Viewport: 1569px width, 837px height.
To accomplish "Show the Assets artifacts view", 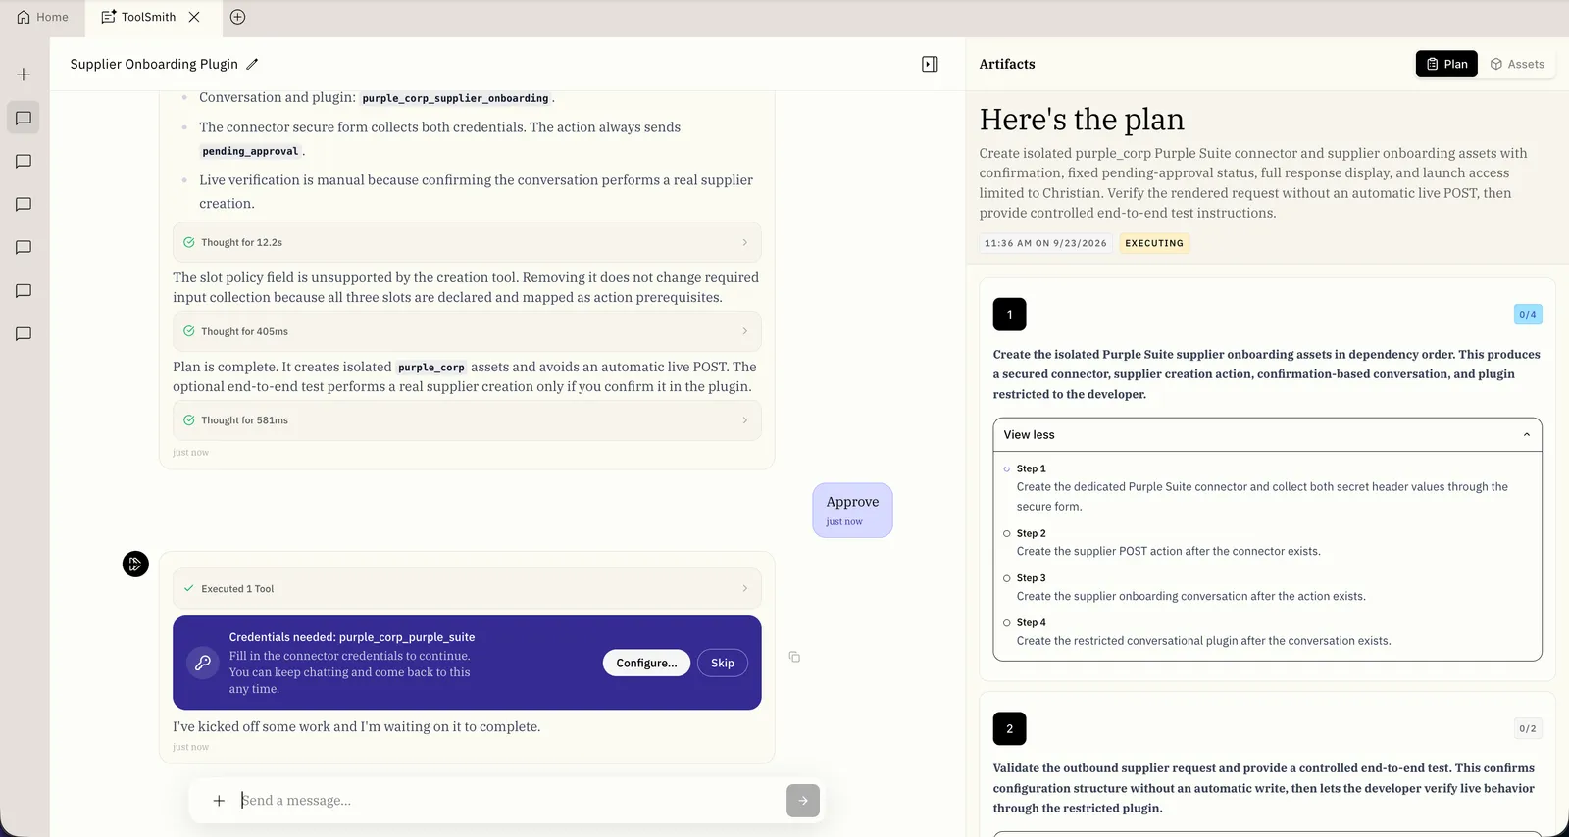I will coord(1517,64).
